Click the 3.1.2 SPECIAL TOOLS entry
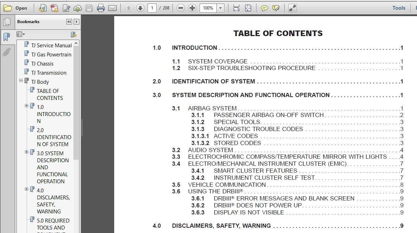The height and width of the screenshot is (233, 417). coord(297,122)
